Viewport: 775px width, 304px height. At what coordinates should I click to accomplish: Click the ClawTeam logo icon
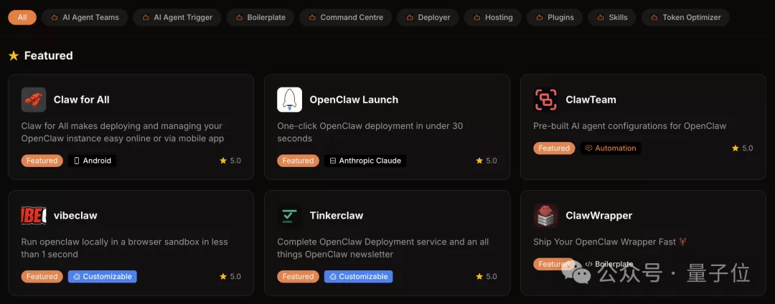click(x=545, y=100)
